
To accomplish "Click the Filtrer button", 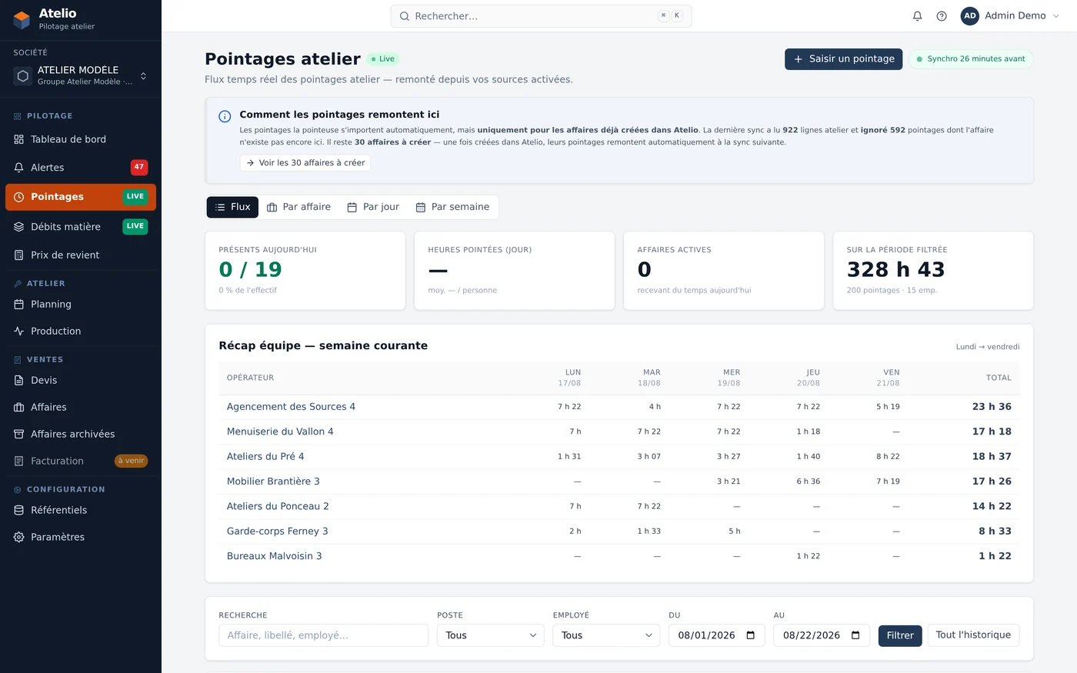I will click(x=900, y=635).
